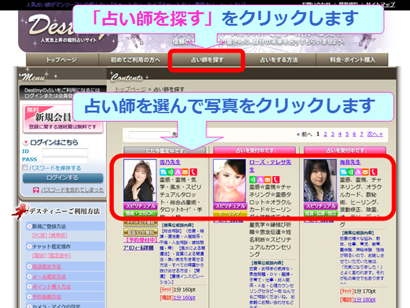Open the 電話鑑定方法 sidebar link

tap(47, 266)
